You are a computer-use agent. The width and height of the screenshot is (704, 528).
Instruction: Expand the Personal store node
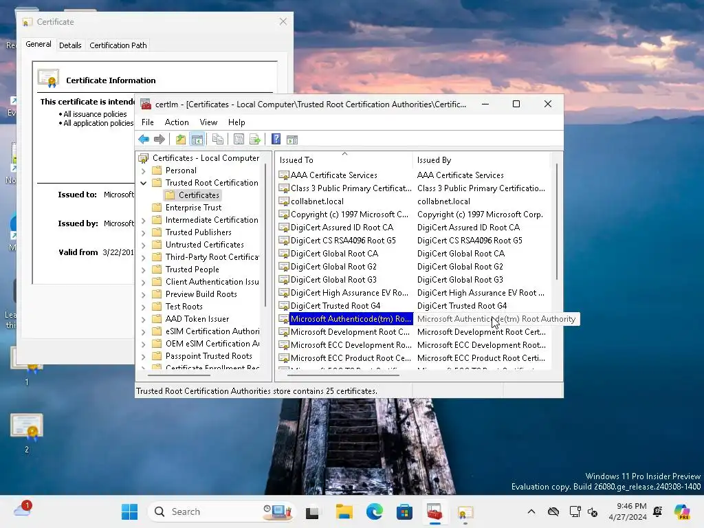(143, 170)
